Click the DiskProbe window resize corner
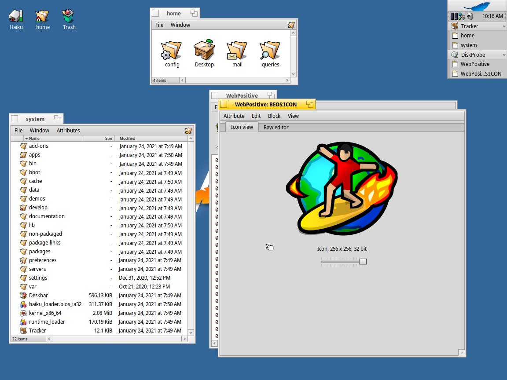Image resolution: width=507 pixels, height=380 pixels. [462, 353]
